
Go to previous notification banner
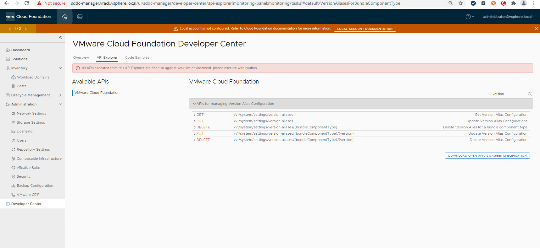[10, 29]
